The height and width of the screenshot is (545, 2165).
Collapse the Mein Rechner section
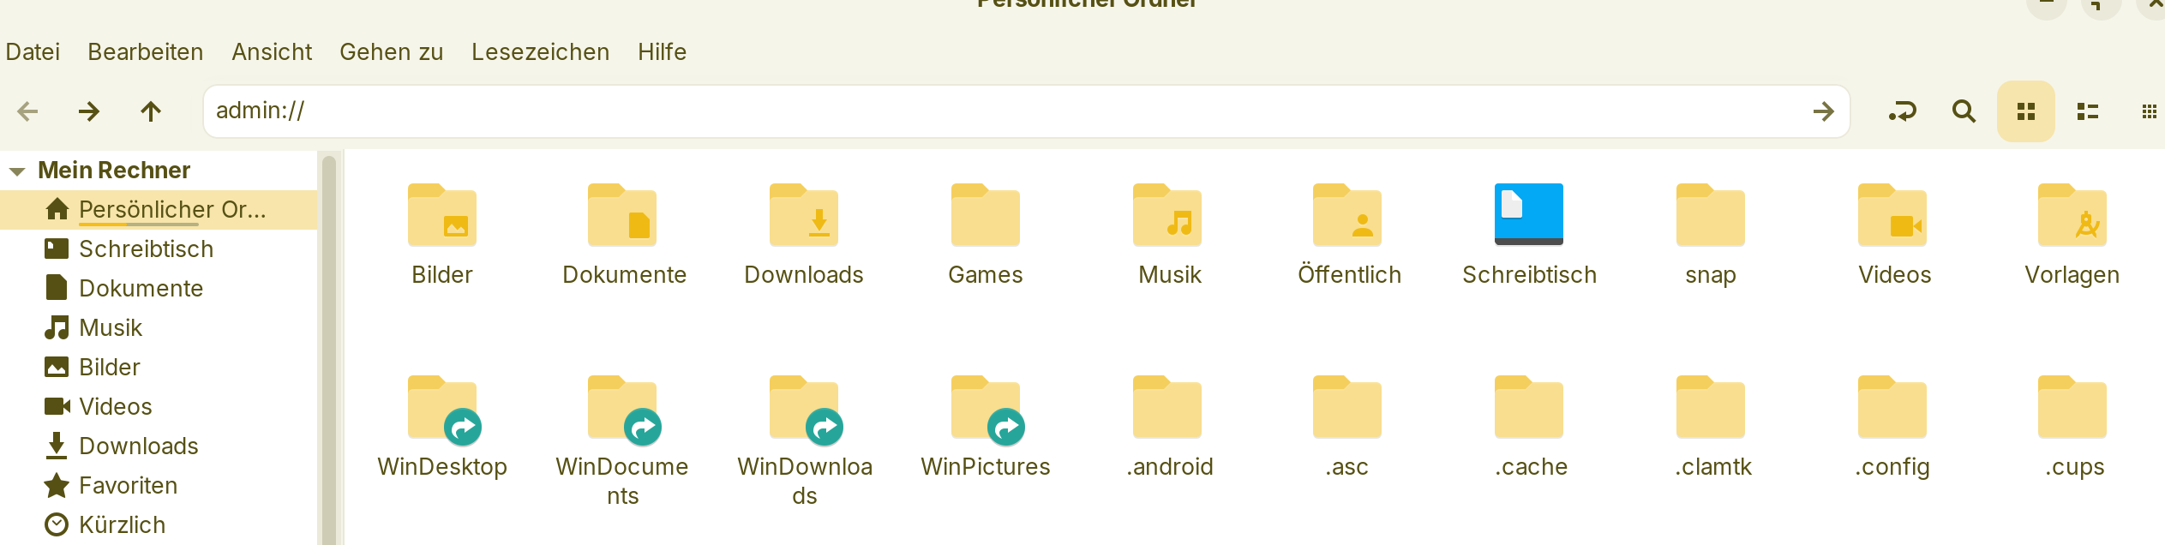[x=17, y=171]
